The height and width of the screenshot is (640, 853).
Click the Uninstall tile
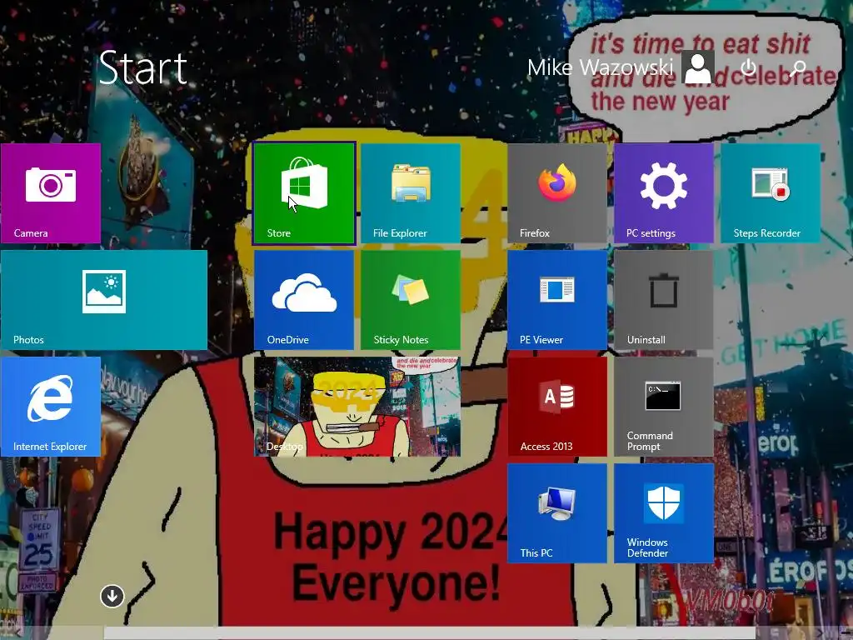point(664,300)
